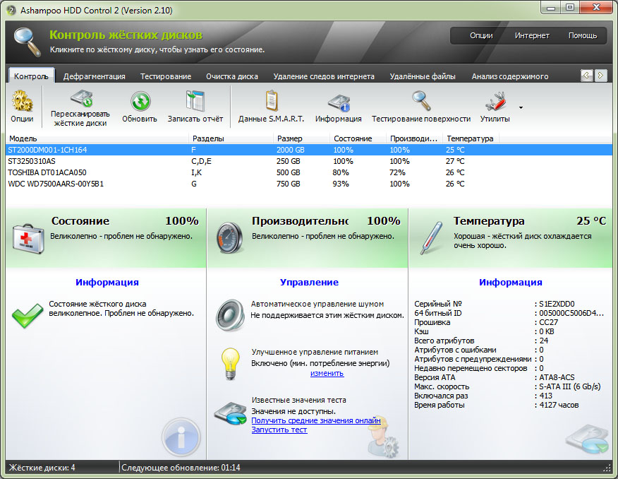Open the Анализ содержимого tab
Screen dimensions: 618x479
coord(509,76)
